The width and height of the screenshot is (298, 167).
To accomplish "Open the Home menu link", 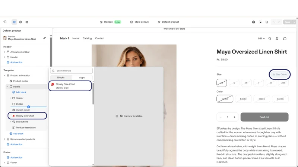I will click(76, 39).
